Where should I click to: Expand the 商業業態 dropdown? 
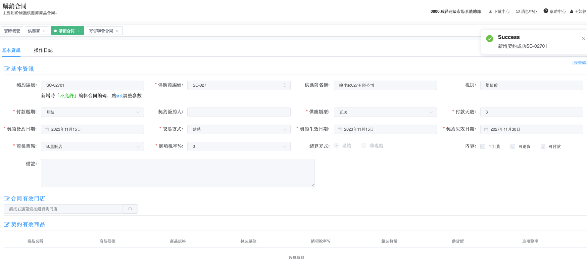tap(138, 146)
